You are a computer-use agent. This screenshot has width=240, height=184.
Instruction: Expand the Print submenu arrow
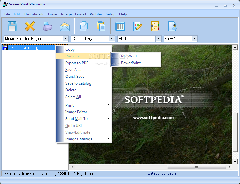(x=108, y=105)
